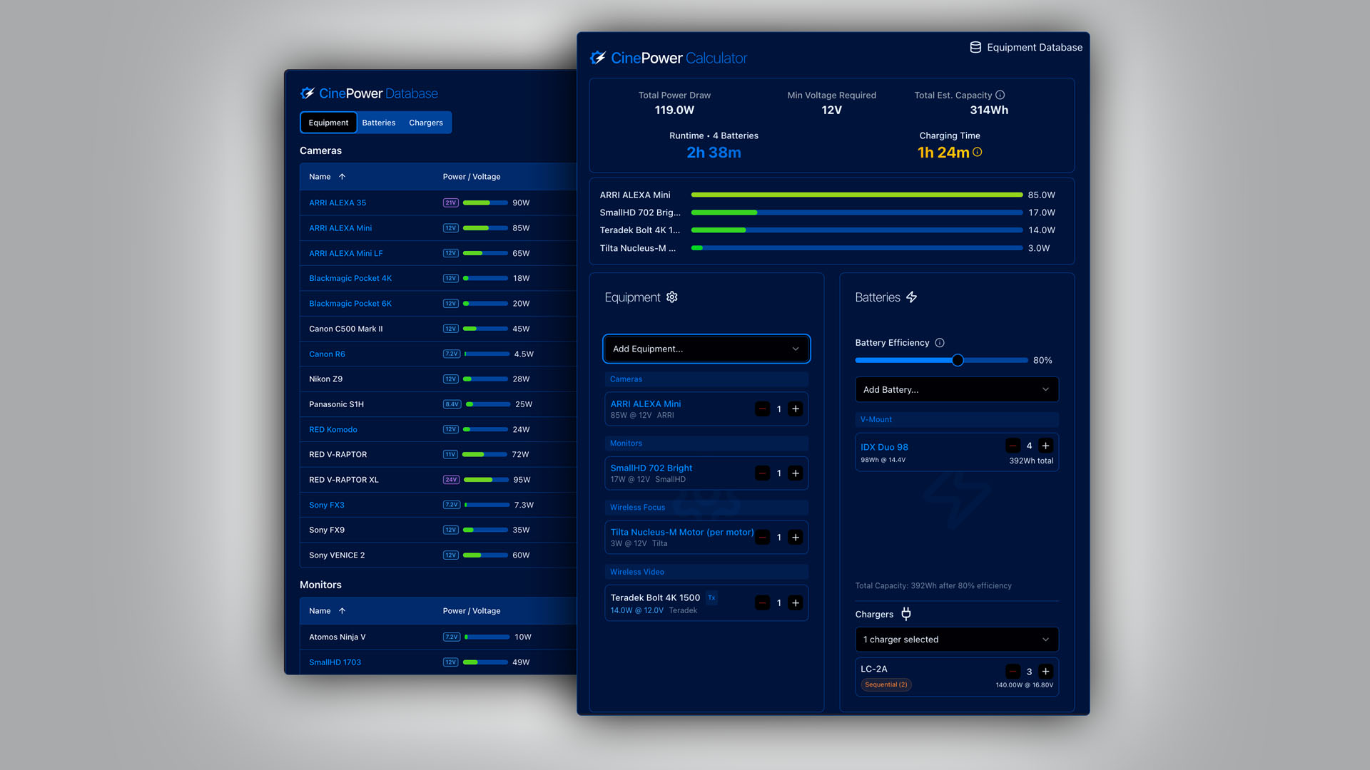This screenshot has height=770, width=1370.
Task: Click the V-Mount category header
Action: click(957, 420)
